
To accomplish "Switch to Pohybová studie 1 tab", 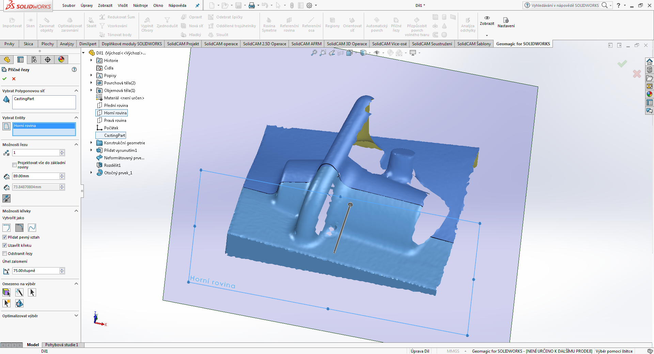I will [62, 345].
